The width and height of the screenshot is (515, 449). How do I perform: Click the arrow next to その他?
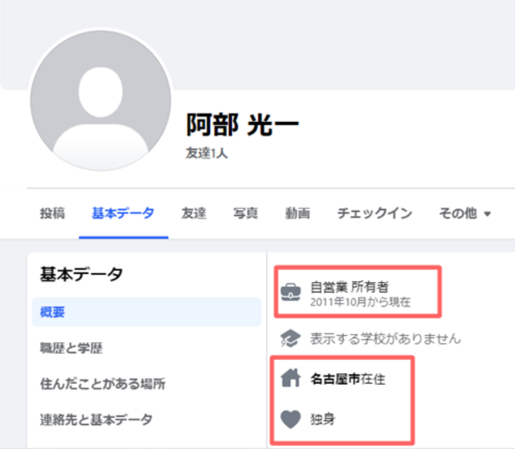(x=487, y=214)
